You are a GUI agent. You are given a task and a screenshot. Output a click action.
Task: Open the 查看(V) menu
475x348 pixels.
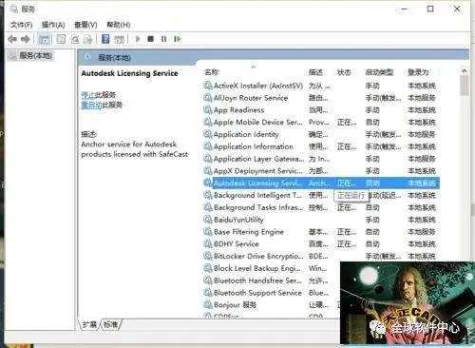point(85,25)
